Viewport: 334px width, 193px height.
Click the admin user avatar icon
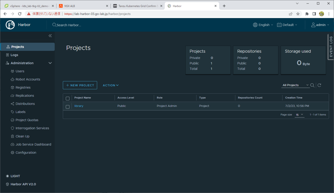click(x=313, y=25)
